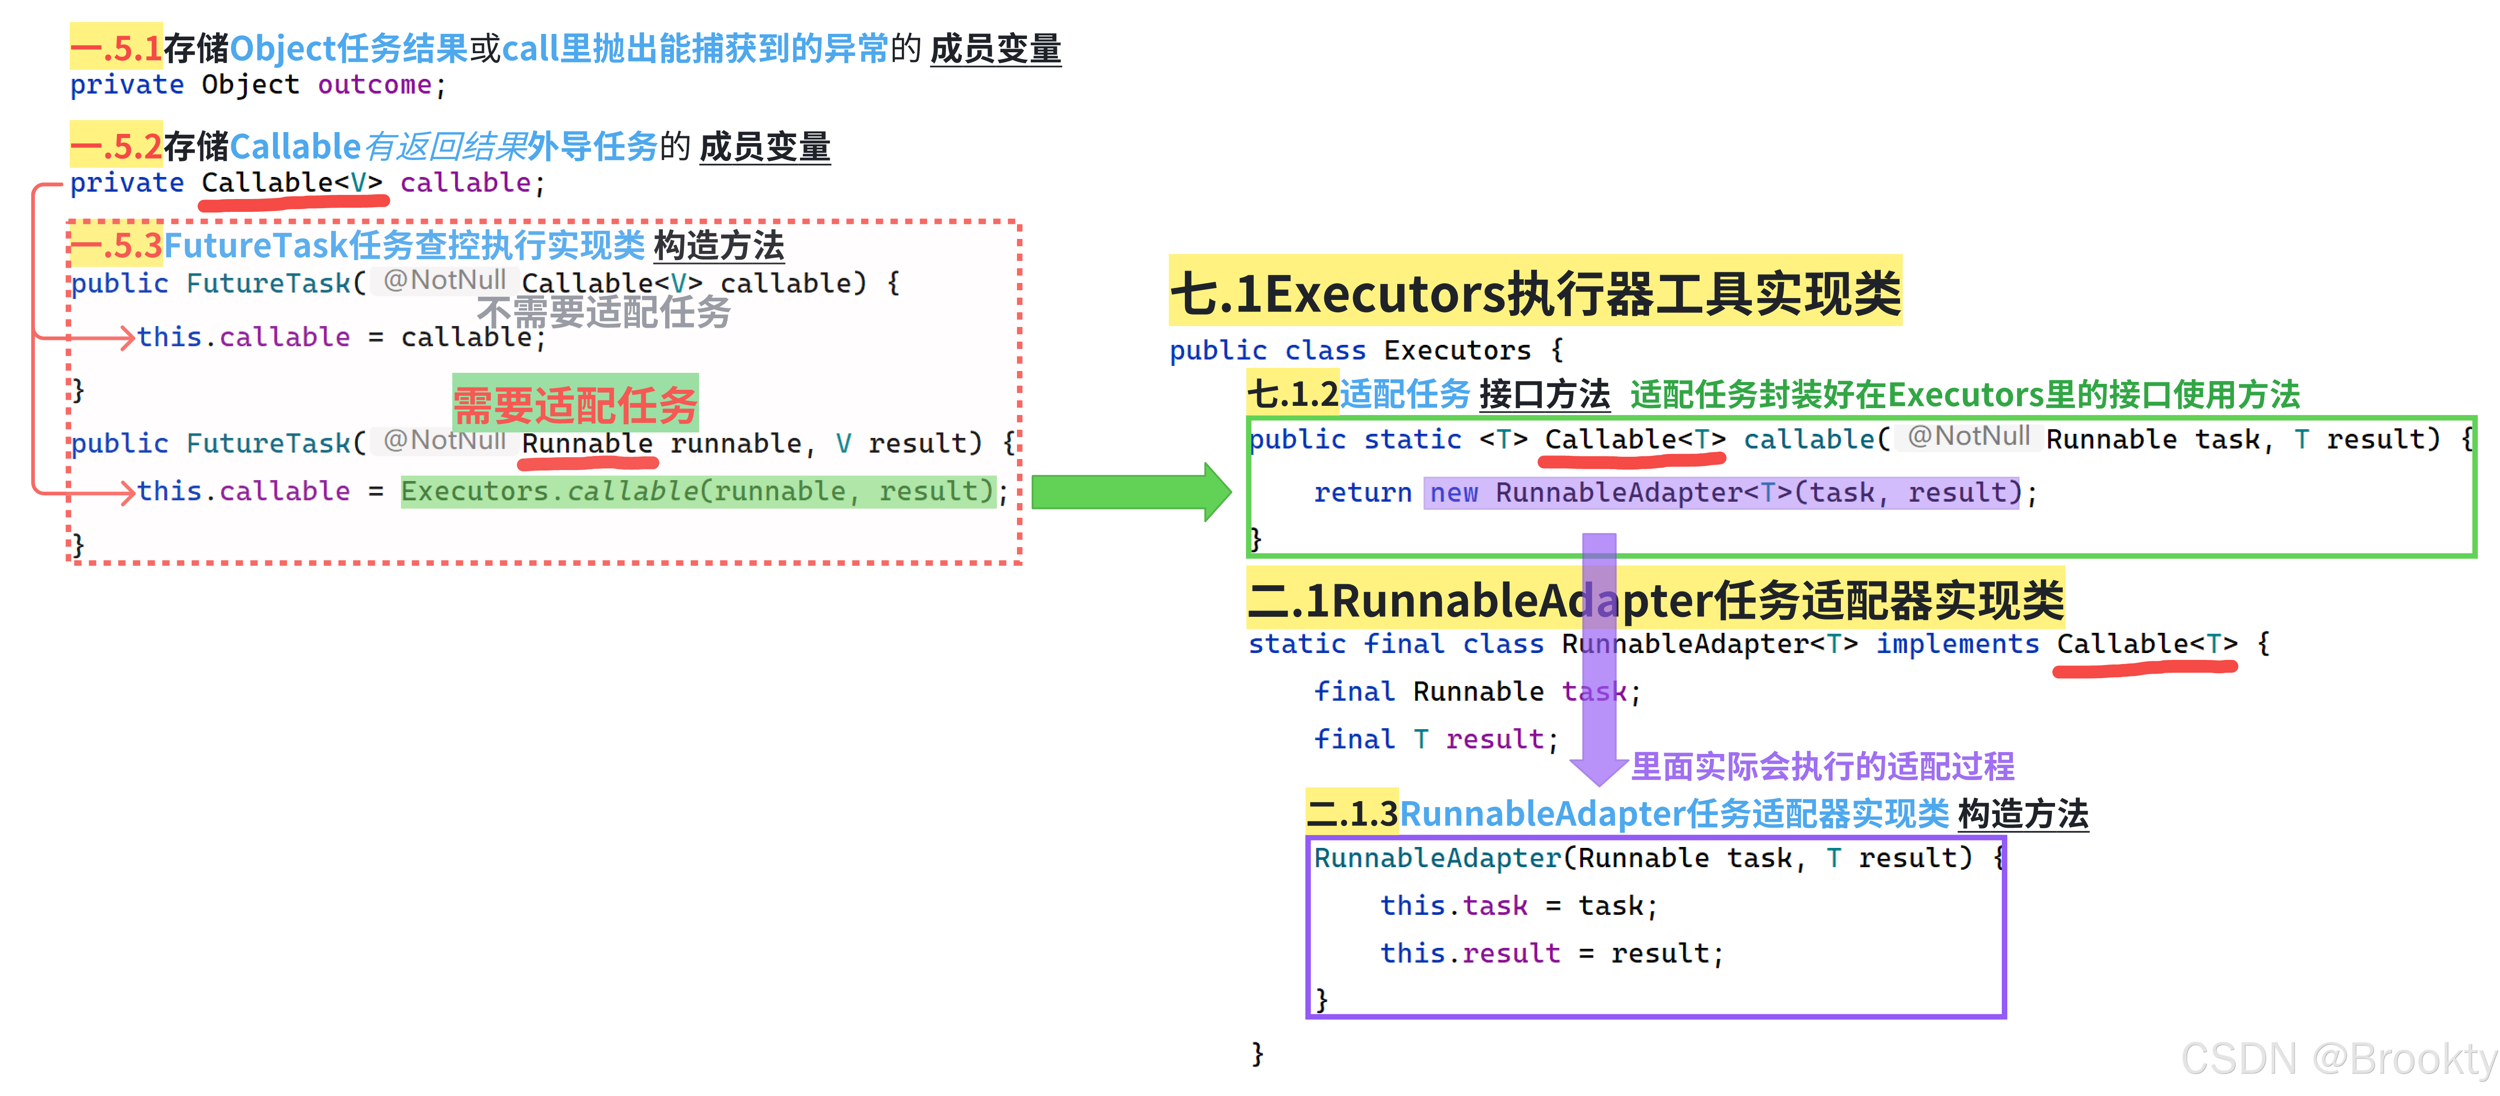The width and height of the screenshot is (2500, 1096).
Task: Click the 'this.task = task;' statement
Action: (1518, 905)
